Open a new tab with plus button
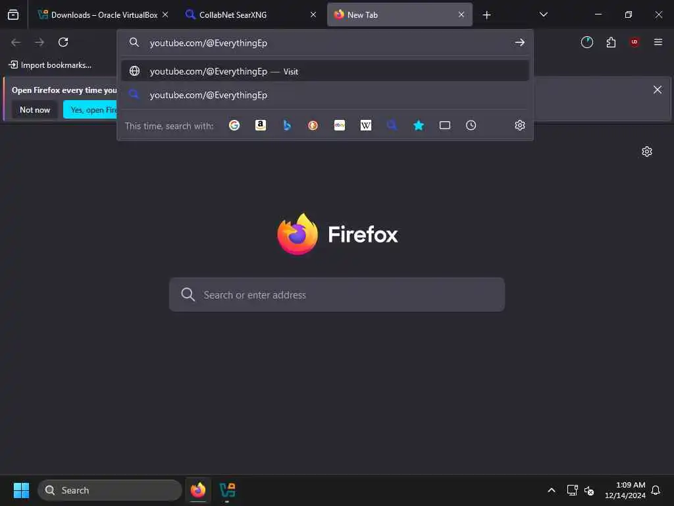 (486, 15)
